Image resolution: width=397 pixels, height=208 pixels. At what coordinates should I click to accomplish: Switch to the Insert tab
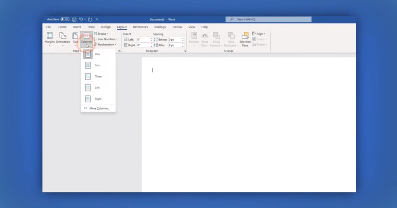click(77, 27)
